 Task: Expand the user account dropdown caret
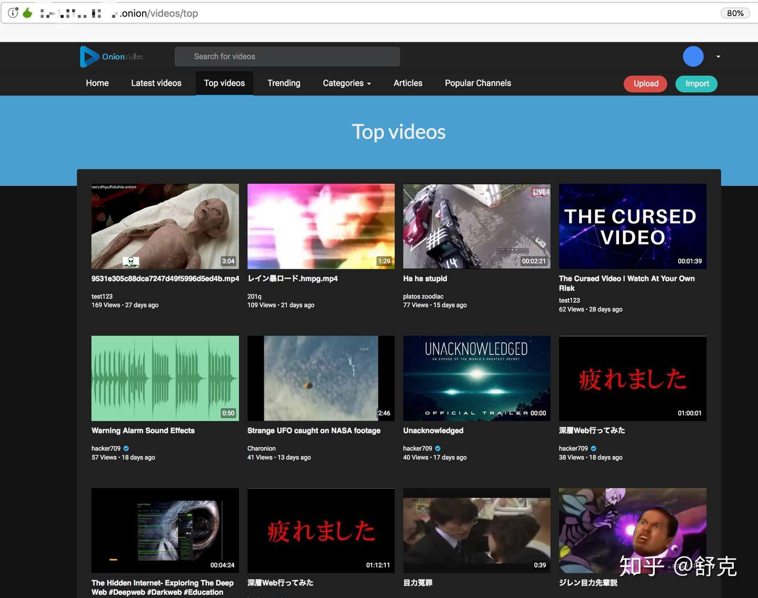pos(719,57)
